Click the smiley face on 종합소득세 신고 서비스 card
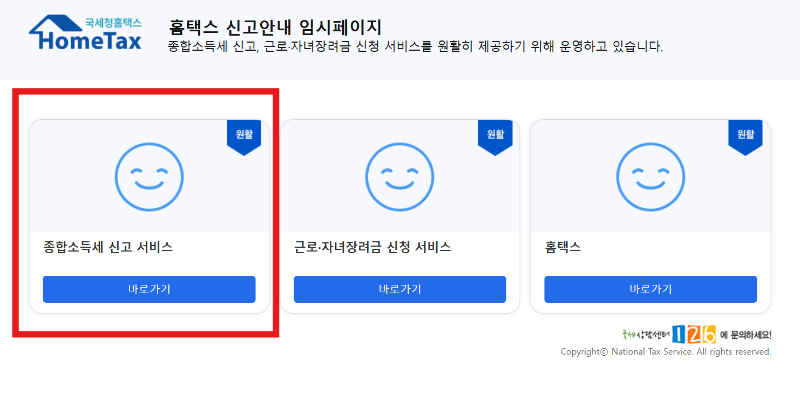Screen dimensions: 800x394 click(149, 176)
